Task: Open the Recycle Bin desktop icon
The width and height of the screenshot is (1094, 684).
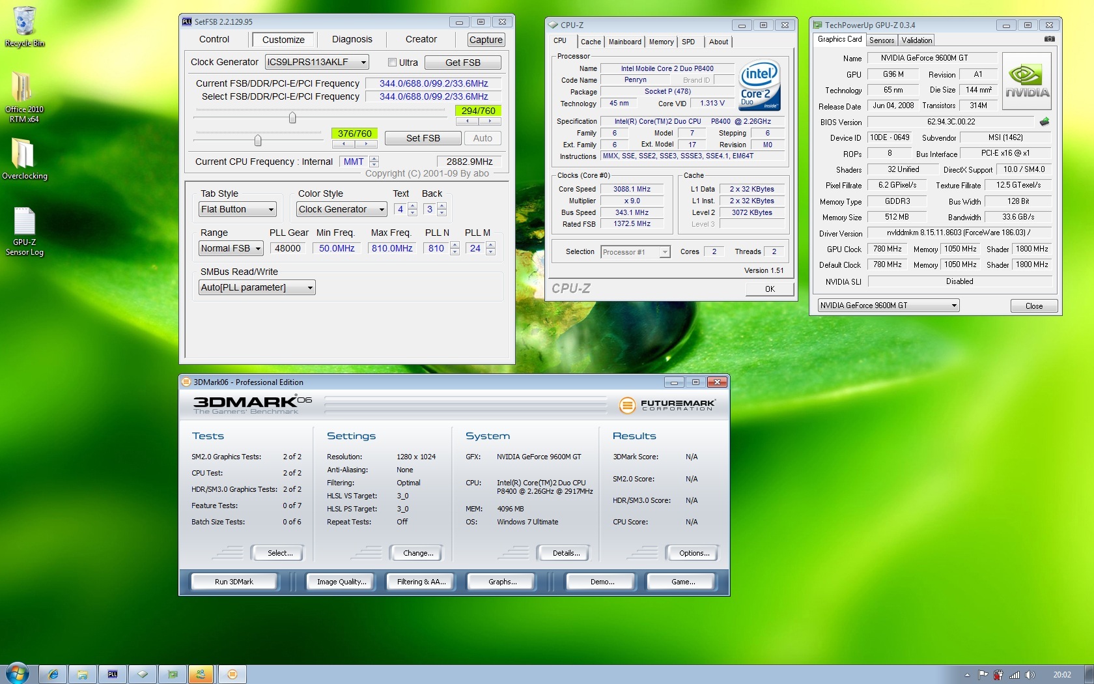Action: pos(25,27)
